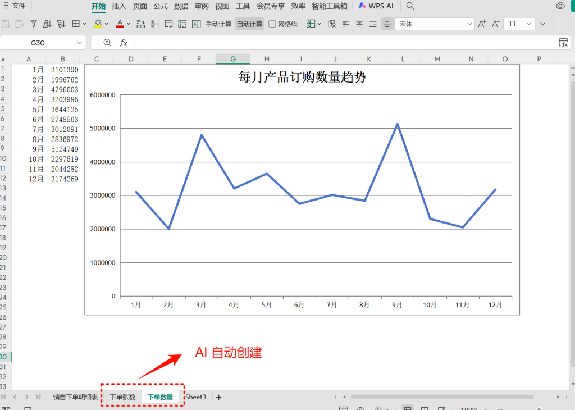Screen dimensions: 575x410
Task: Apply the red font color A
Action: point(120,24)
